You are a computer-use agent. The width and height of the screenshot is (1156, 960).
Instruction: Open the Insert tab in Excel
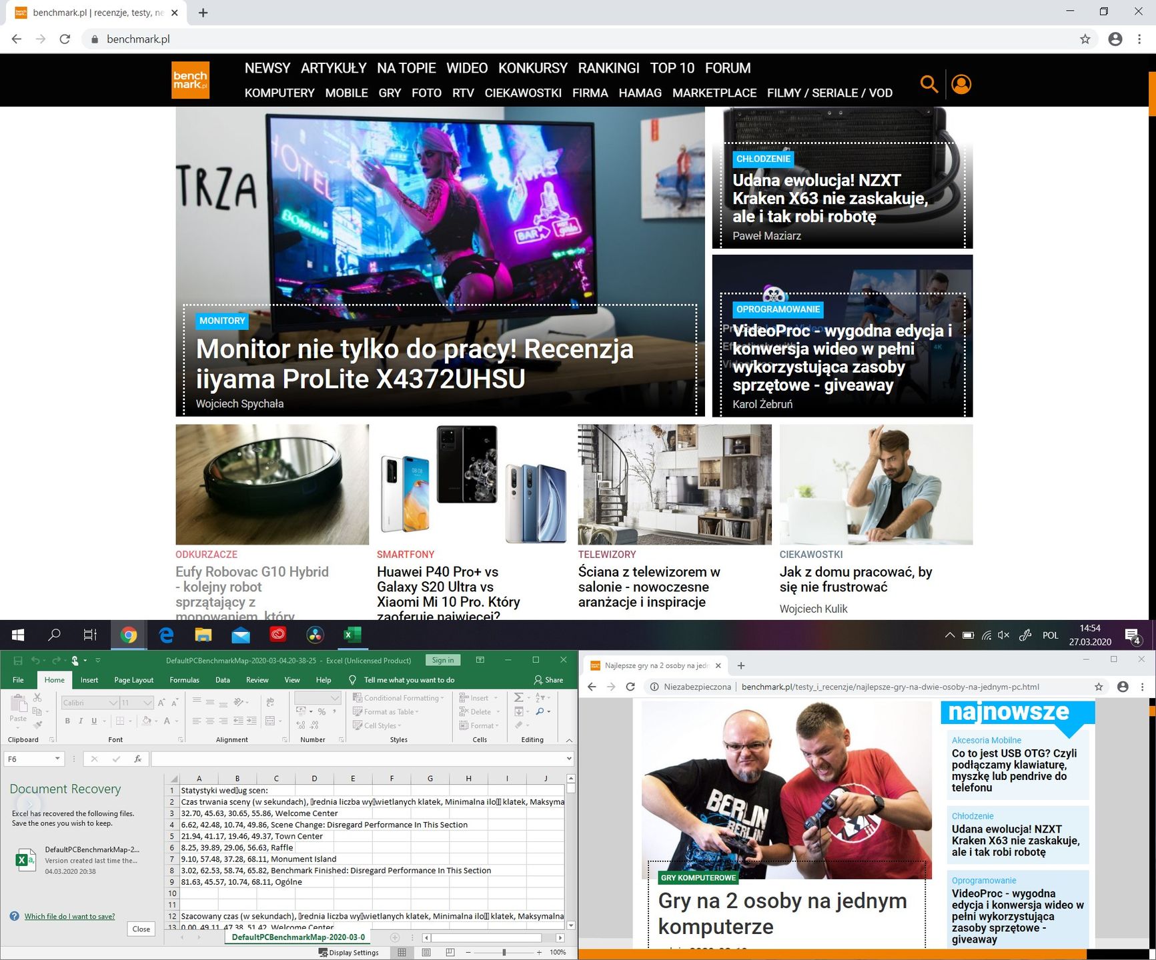point(89,680)
